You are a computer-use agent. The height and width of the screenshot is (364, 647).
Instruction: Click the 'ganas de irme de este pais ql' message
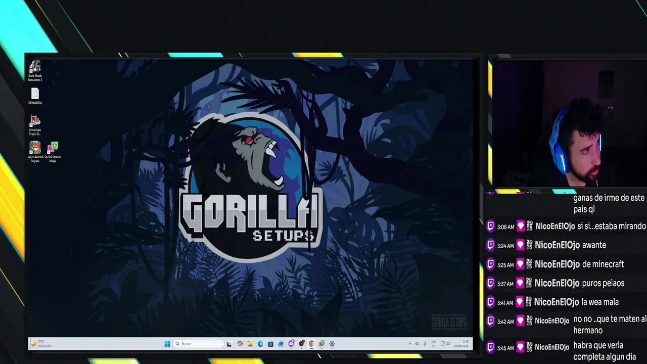(x=609, y=203)
